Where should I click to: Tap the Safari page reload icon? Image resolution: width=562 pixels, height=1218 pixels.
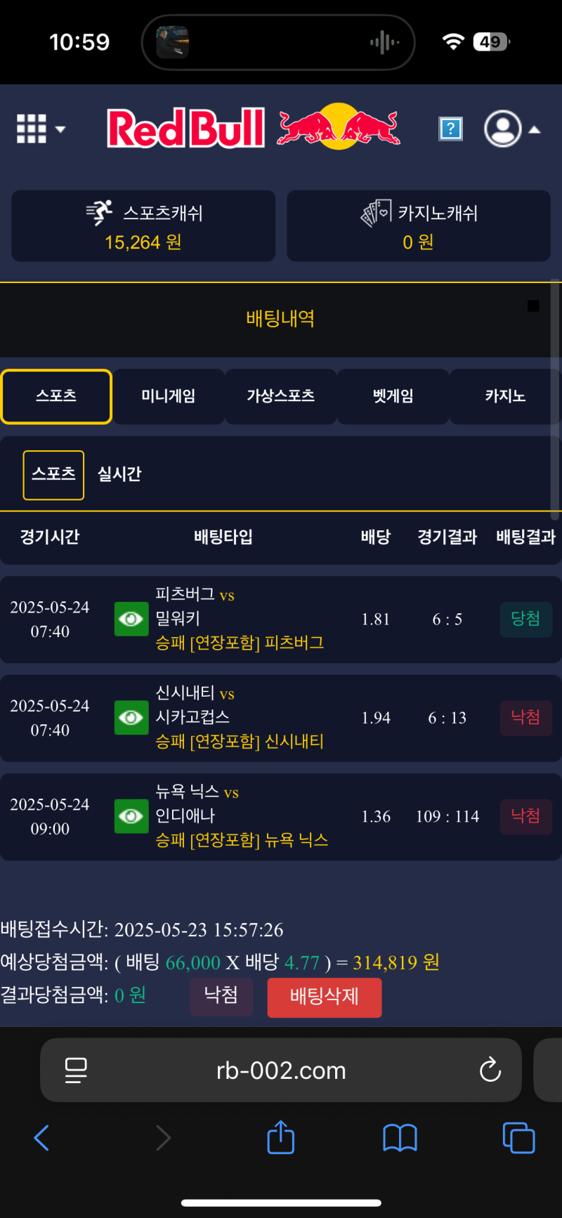[x=490, y=1070]
